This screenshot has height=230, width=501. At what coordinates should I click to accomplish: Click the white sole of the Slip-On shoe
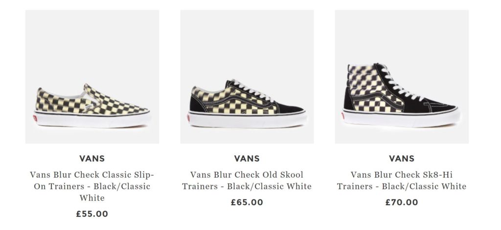[93, 120]
